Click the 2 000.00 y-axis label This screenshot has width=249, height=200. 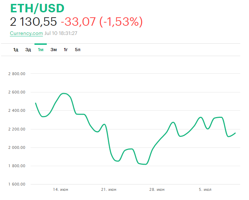click(x=17, y=147)
